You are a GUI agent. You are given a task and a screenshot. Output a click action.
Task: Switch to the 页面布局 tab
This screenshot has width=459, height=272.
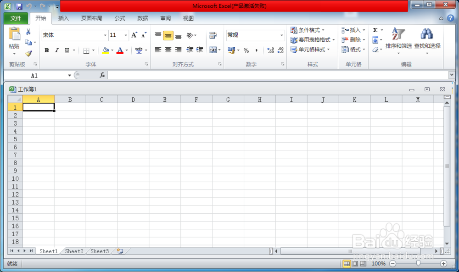coord(92,18)
